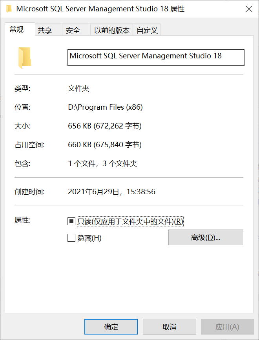Screen dimensions: 259x340
Task: Enable the 隐藏 hidden checkbox
Action: (71, 238)
